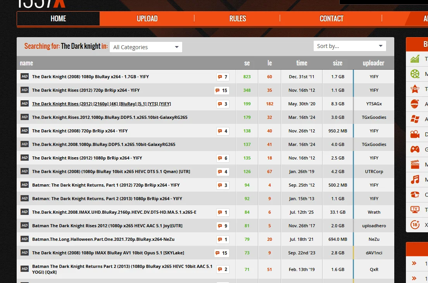Open comments on The Dark Knight (2008) 1080p 1.7GB
Viewport: 428px width, 283px height.
tap(223, 77)
